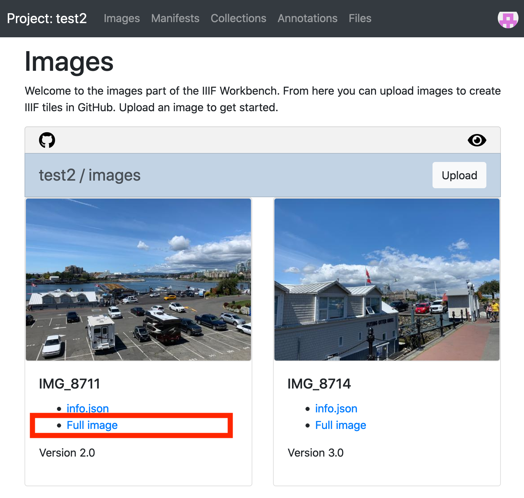Click the Version 3.0 label
Viewport: 524px width, 498px height.
tap(316, 453)
